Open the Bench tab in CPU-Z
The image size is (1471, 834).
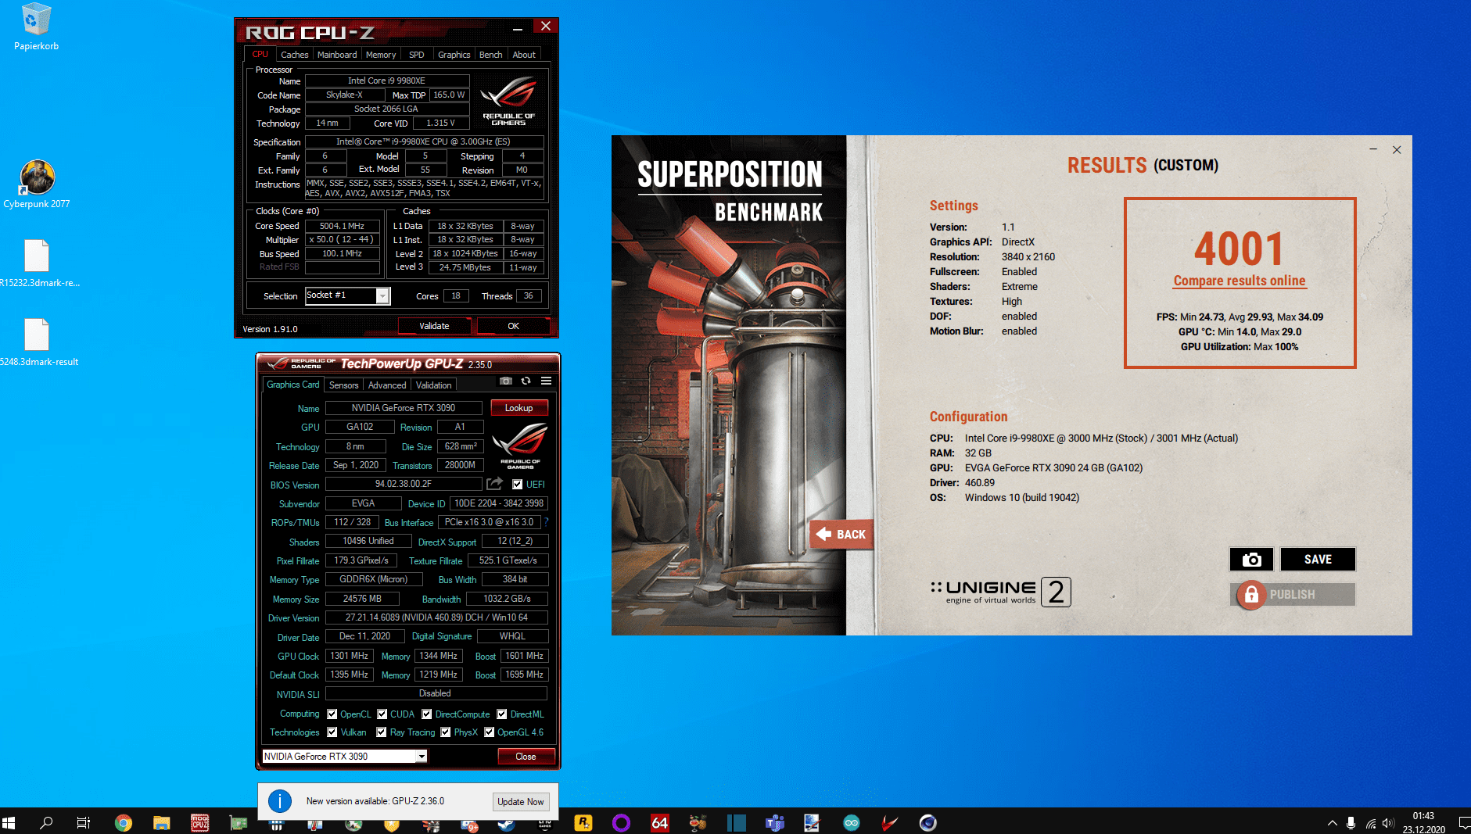491,55
